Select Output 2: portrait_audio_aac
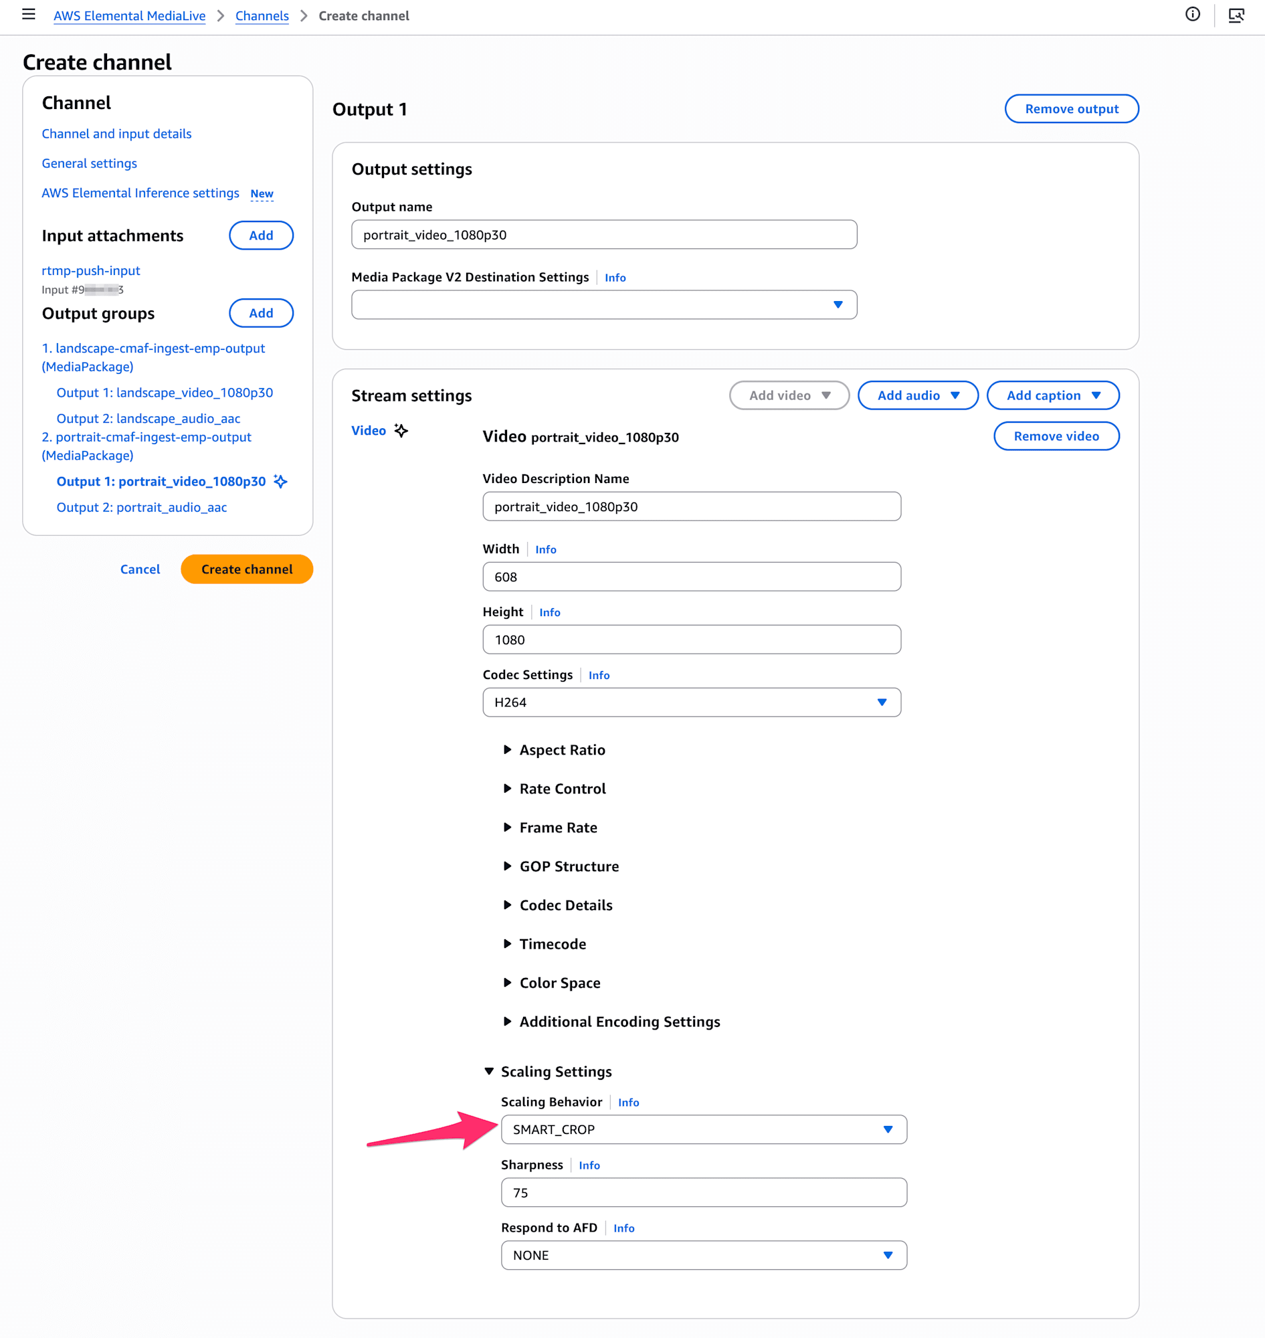 coord(142,507)
